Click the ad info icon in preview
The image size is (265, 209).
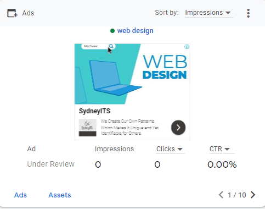click(x=187, y=47)
